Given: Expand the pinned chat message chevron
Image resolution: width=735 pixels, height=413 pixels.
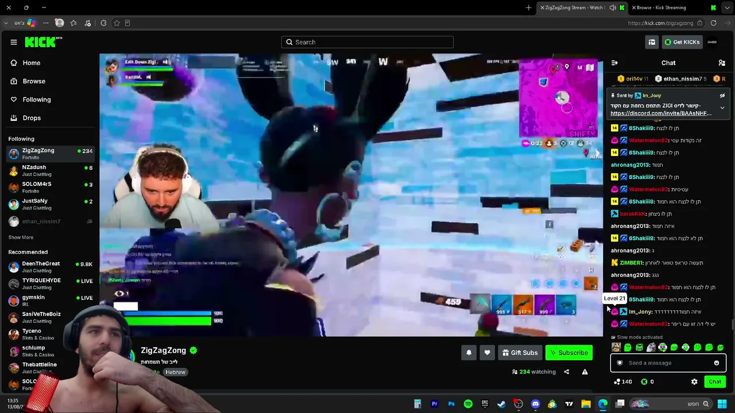Looking at the screenshot, I should coord(722,108).
